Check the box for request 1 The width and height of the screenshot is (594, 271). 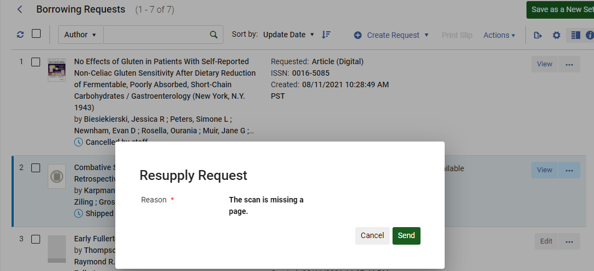tap(36, 62)
